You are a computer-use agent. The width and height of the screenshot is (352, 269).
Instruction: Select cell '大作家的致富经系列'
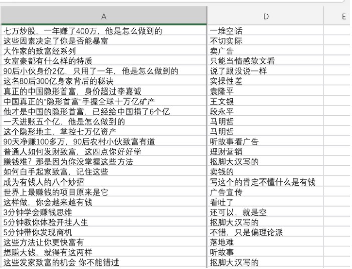coord(104,51)
